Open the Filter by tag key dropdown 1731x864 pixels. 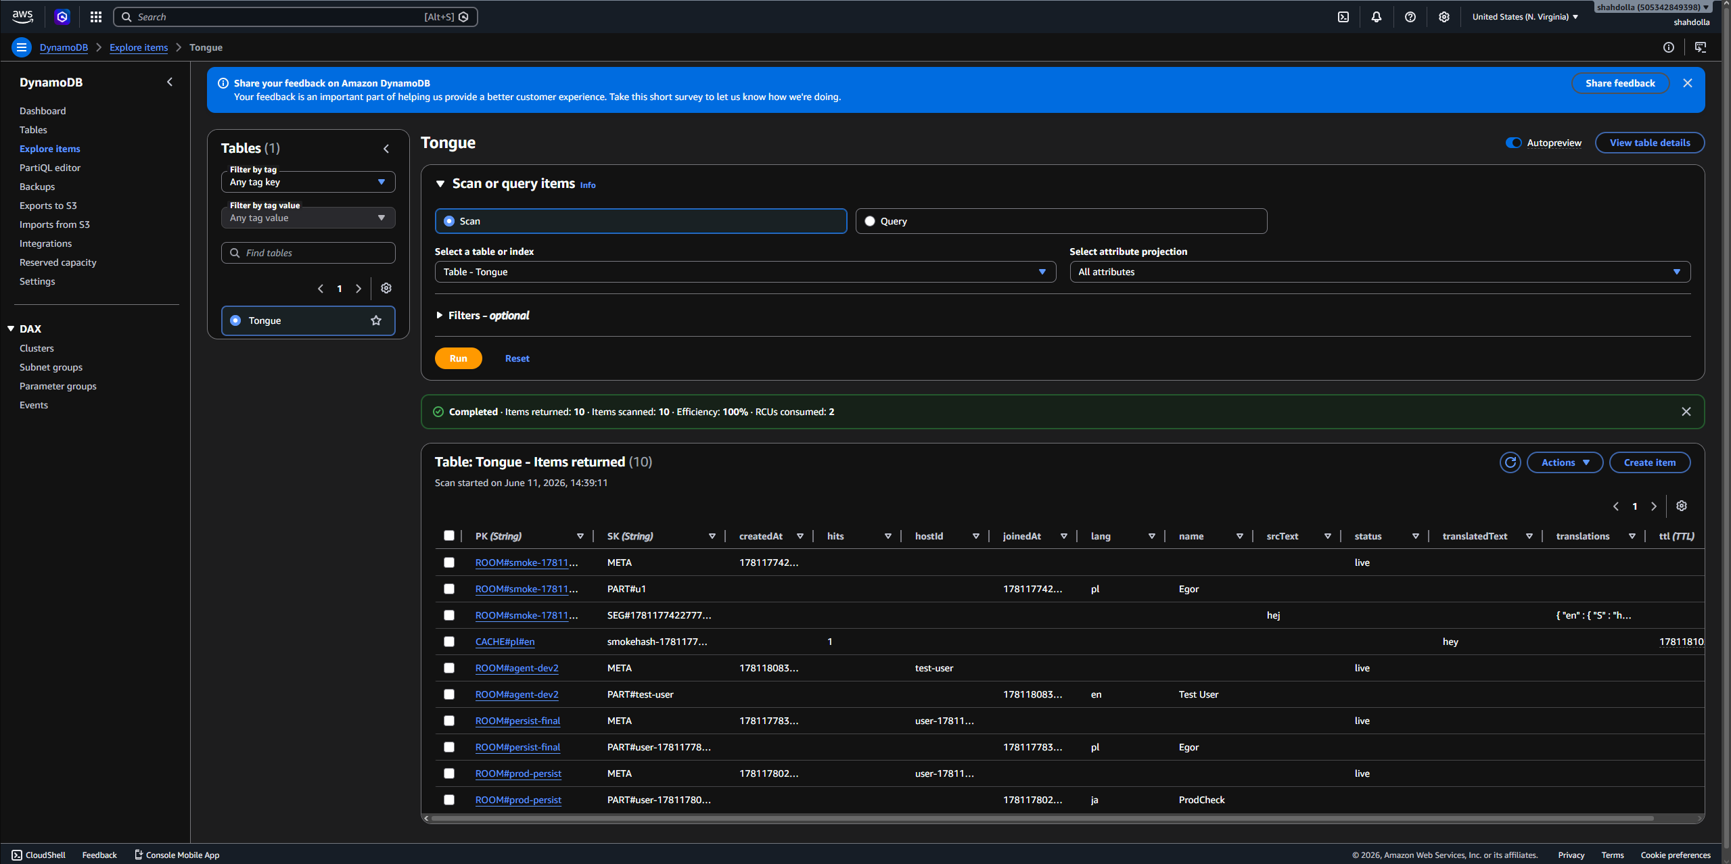pos(308,182)
